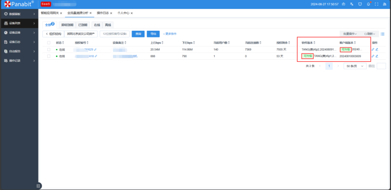
Task: Click the 设备运维 gear icon in sidebar
Action: [x=6, y=33]
